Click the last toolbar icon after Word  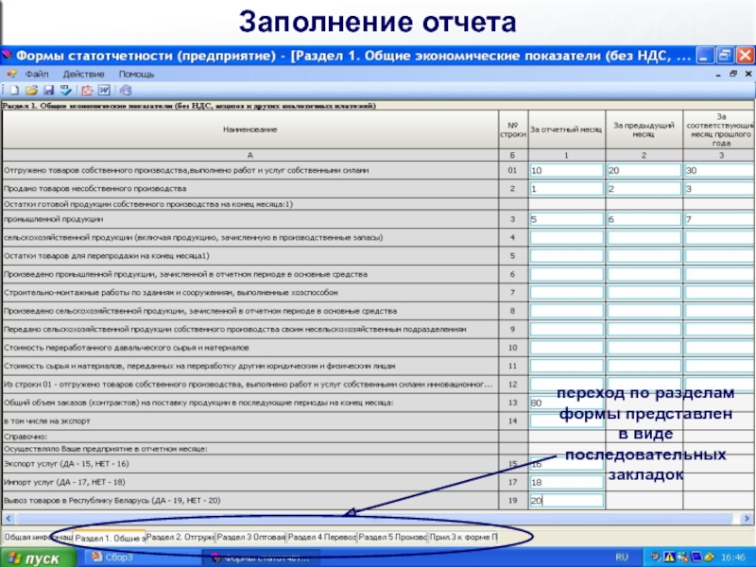(125, 91)
